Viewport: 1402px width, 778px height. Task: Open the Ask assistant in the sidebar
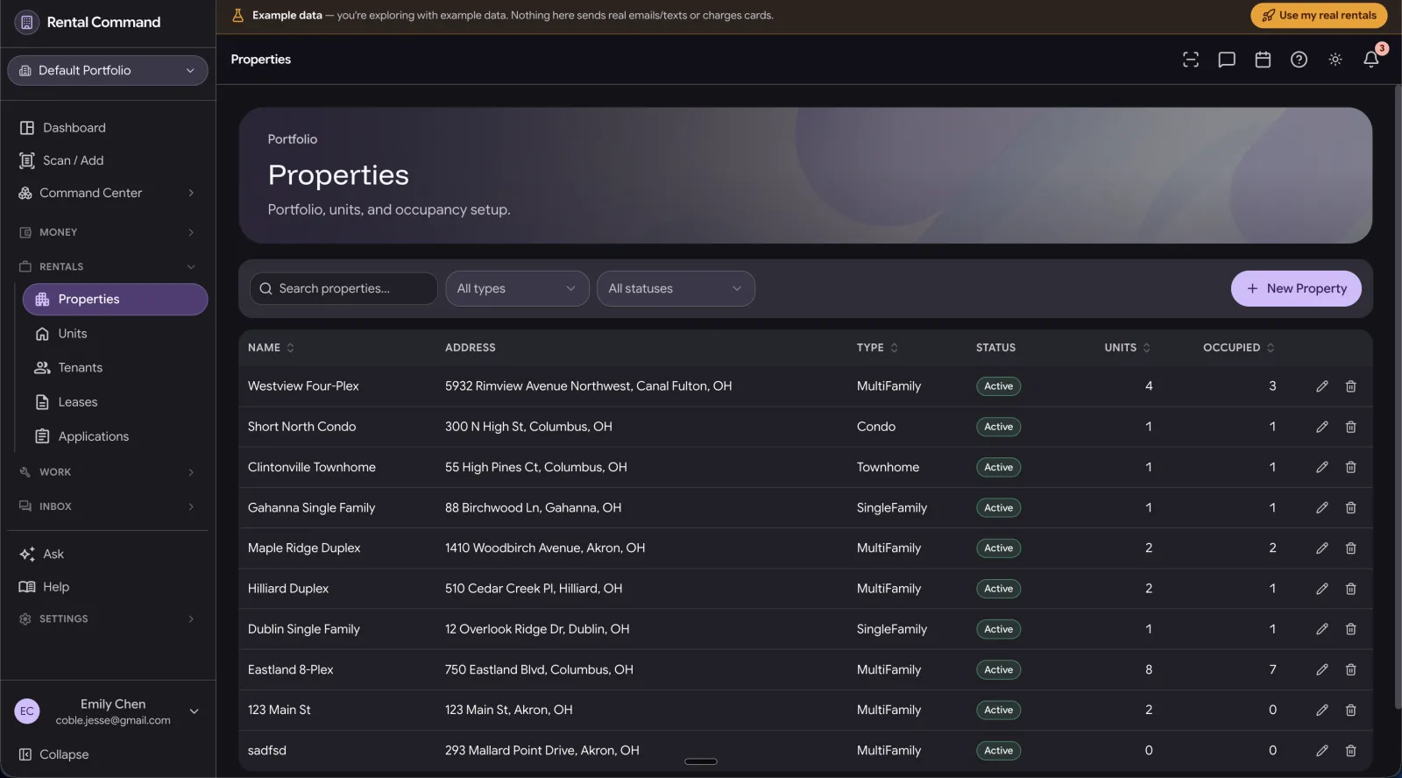(108, 554)
